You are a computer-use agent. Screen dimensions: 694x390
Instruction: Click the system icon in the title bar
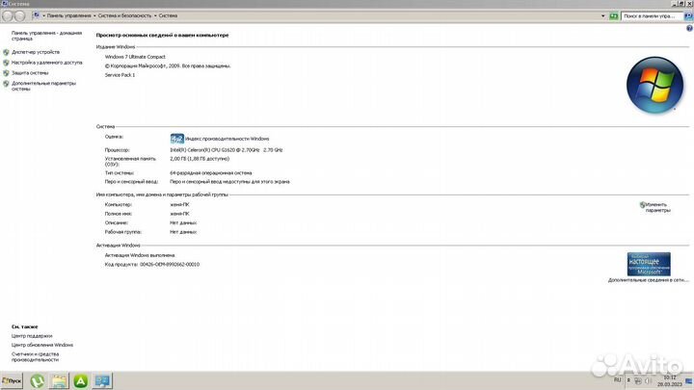coord(4,4)
